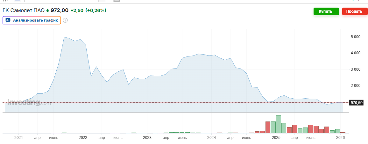Click the 970,50 price label on axis
The height and width of the screenshot is (144, 368).
pyautogui.click(x=357, y=102)
